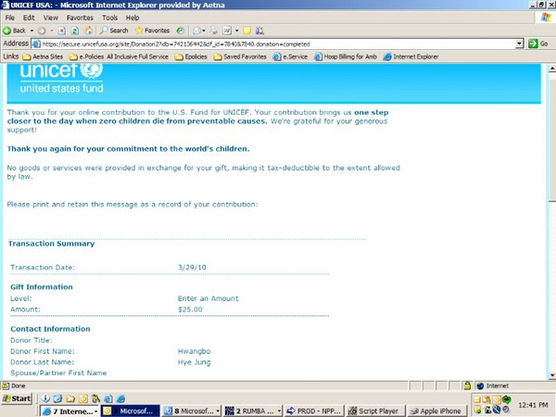
Task: Click the transaction date 3/29/10
Action: tap(192, 268)
